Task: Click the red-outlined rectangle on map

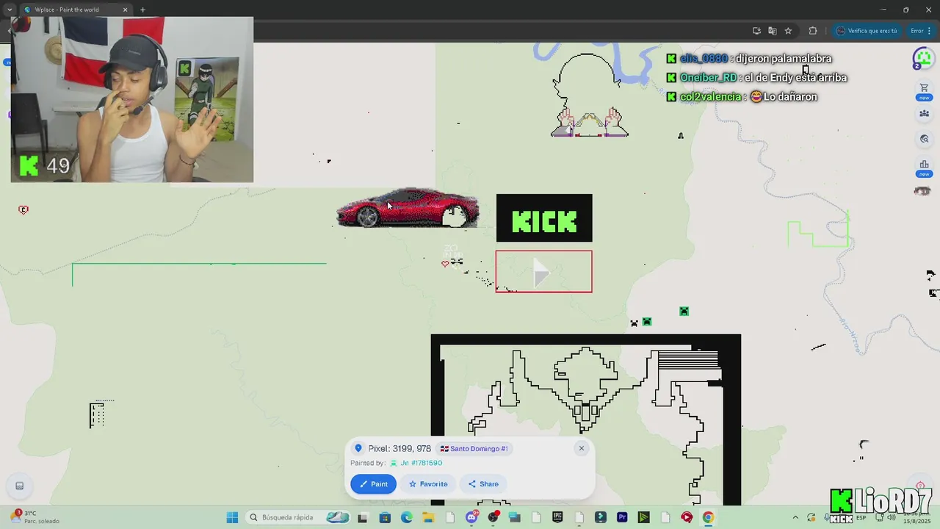Action: [543, 272]
